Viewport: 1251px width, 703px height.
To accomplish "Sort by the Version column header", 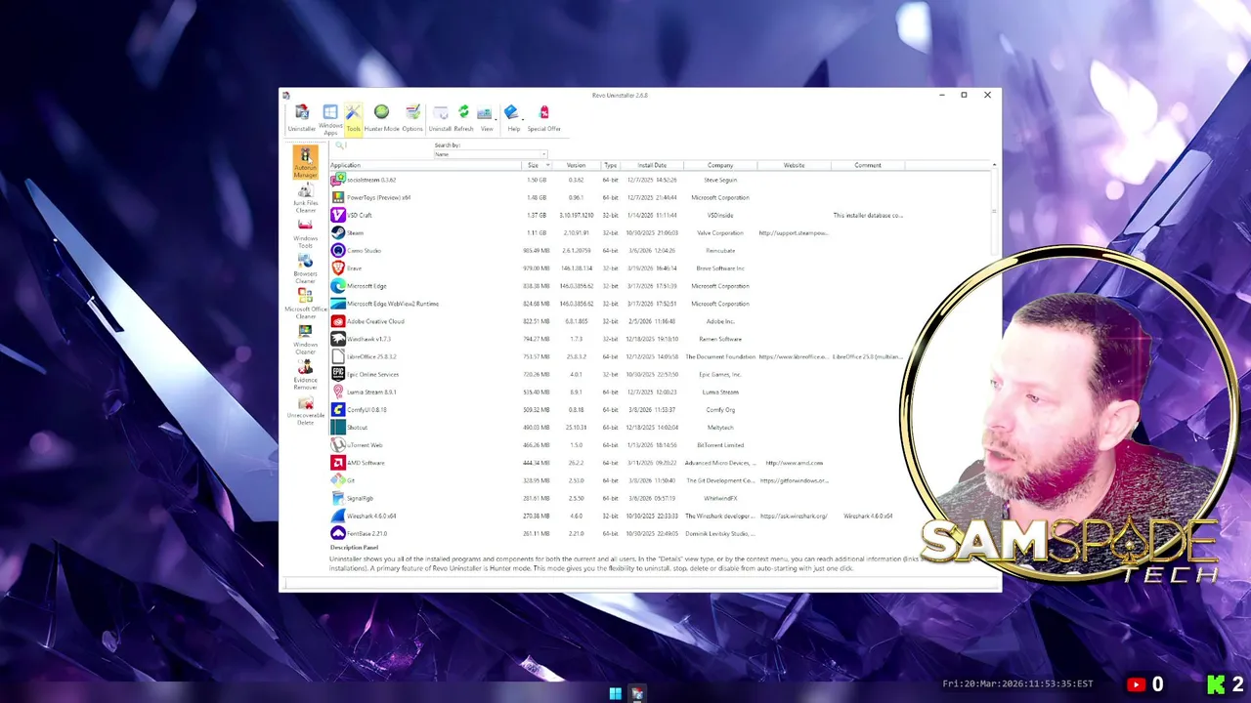I will point(577,165).
